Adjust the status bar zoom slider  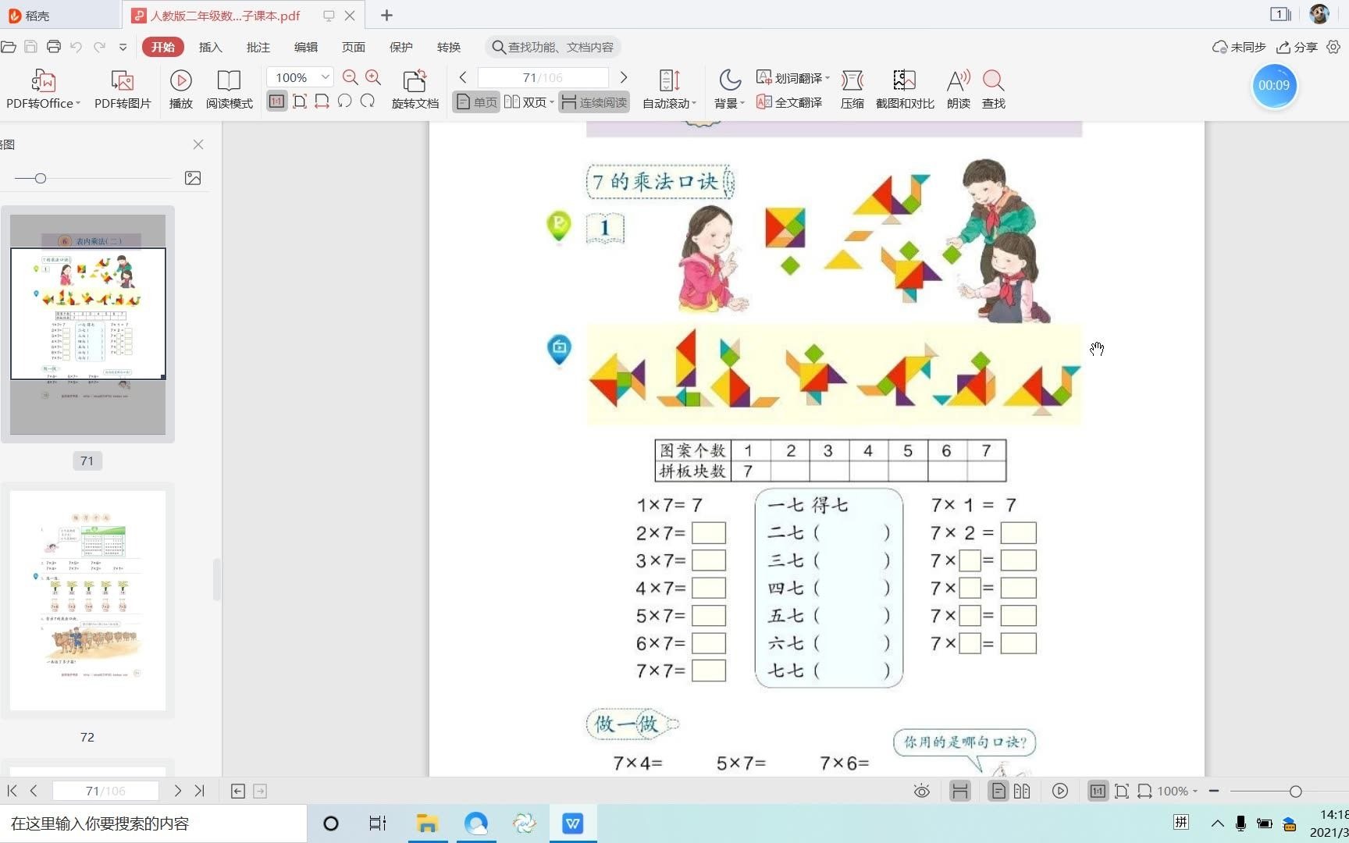(x=1296, y=791)
